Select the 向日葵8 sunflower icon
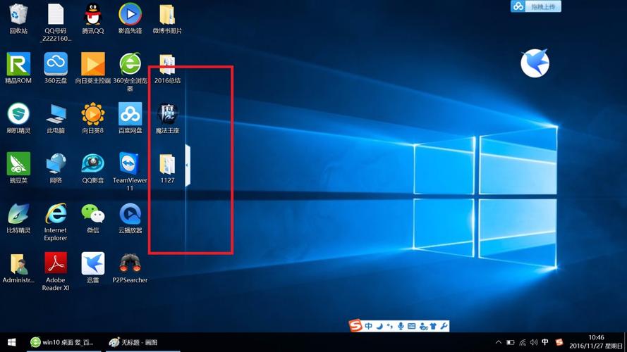 coord(93,118)
